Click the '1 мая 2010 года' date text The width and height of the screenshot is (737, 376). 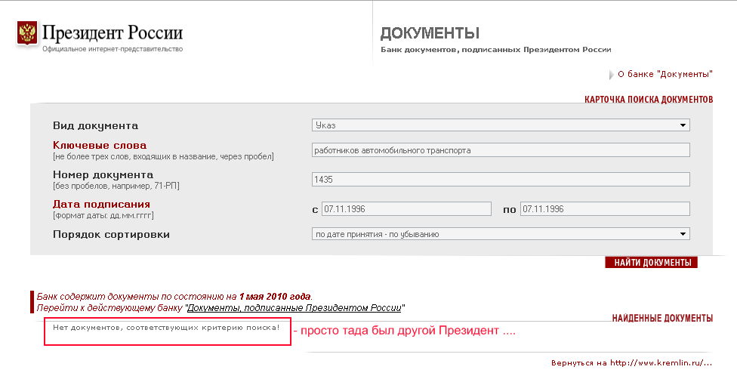pyautogui.click(x=275, y=297)
